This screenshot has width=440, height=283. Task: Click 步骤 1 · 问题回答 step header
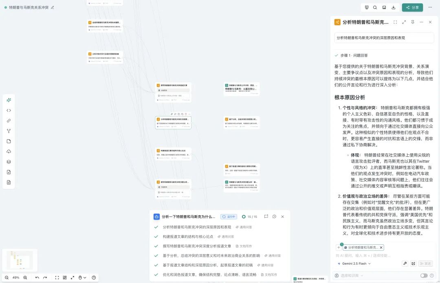[354, 55]
